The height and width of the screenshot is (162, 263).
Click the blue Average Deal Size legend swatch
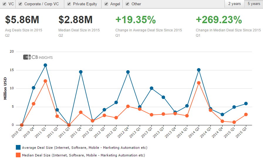coord(18,147)
